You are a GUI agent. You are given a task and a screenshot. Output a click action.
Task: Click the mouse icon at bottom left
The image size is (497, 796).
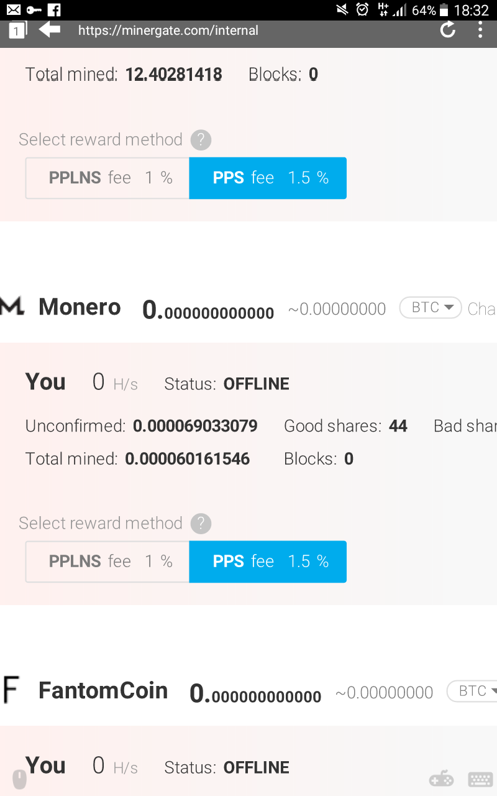pos(20,779)
